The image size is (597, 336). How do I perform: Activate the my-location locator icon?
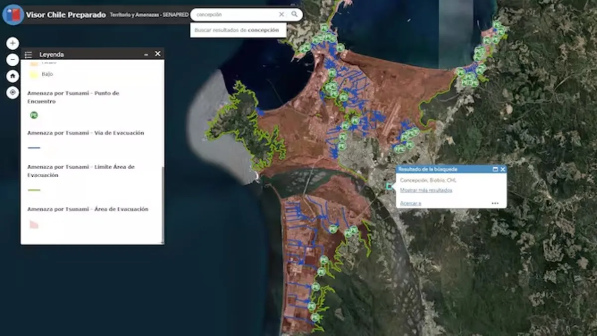coord(12,93)
